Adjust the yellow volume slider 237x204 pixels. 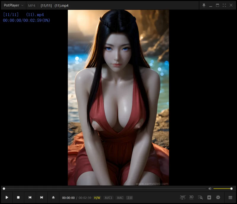pyautogui.click(x=222, y=189)
